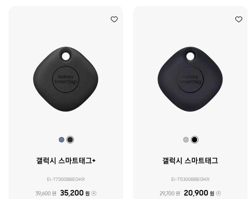Click the 35,200 원 sale price
The width and height of the screenshot is (252, 199).
click(75, 193)
